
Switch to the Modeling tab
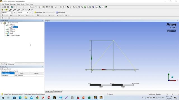tap(11, 64)
